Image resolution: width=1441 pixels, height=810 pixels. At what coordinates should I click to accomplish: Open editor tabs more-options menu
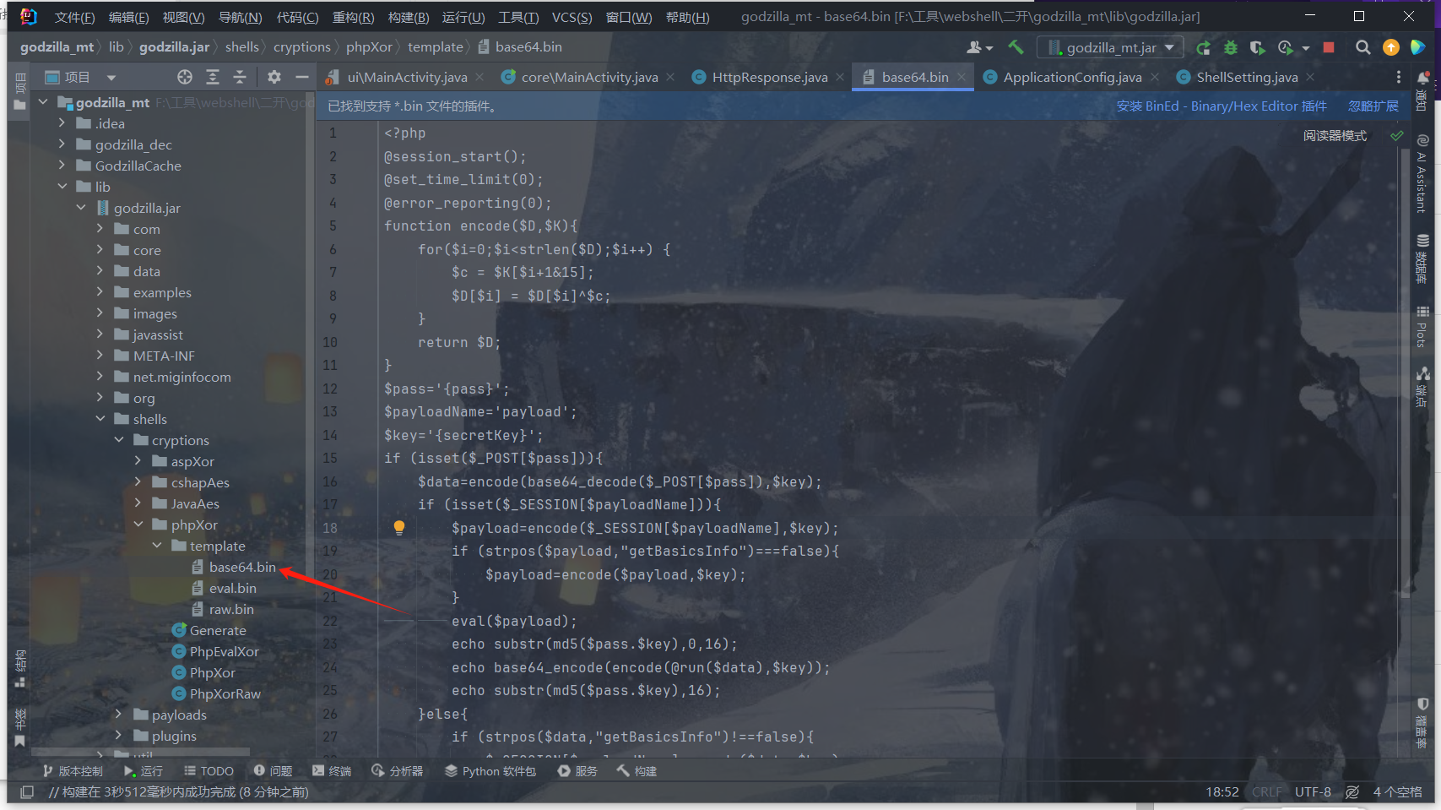click(x=1398, y=77)
